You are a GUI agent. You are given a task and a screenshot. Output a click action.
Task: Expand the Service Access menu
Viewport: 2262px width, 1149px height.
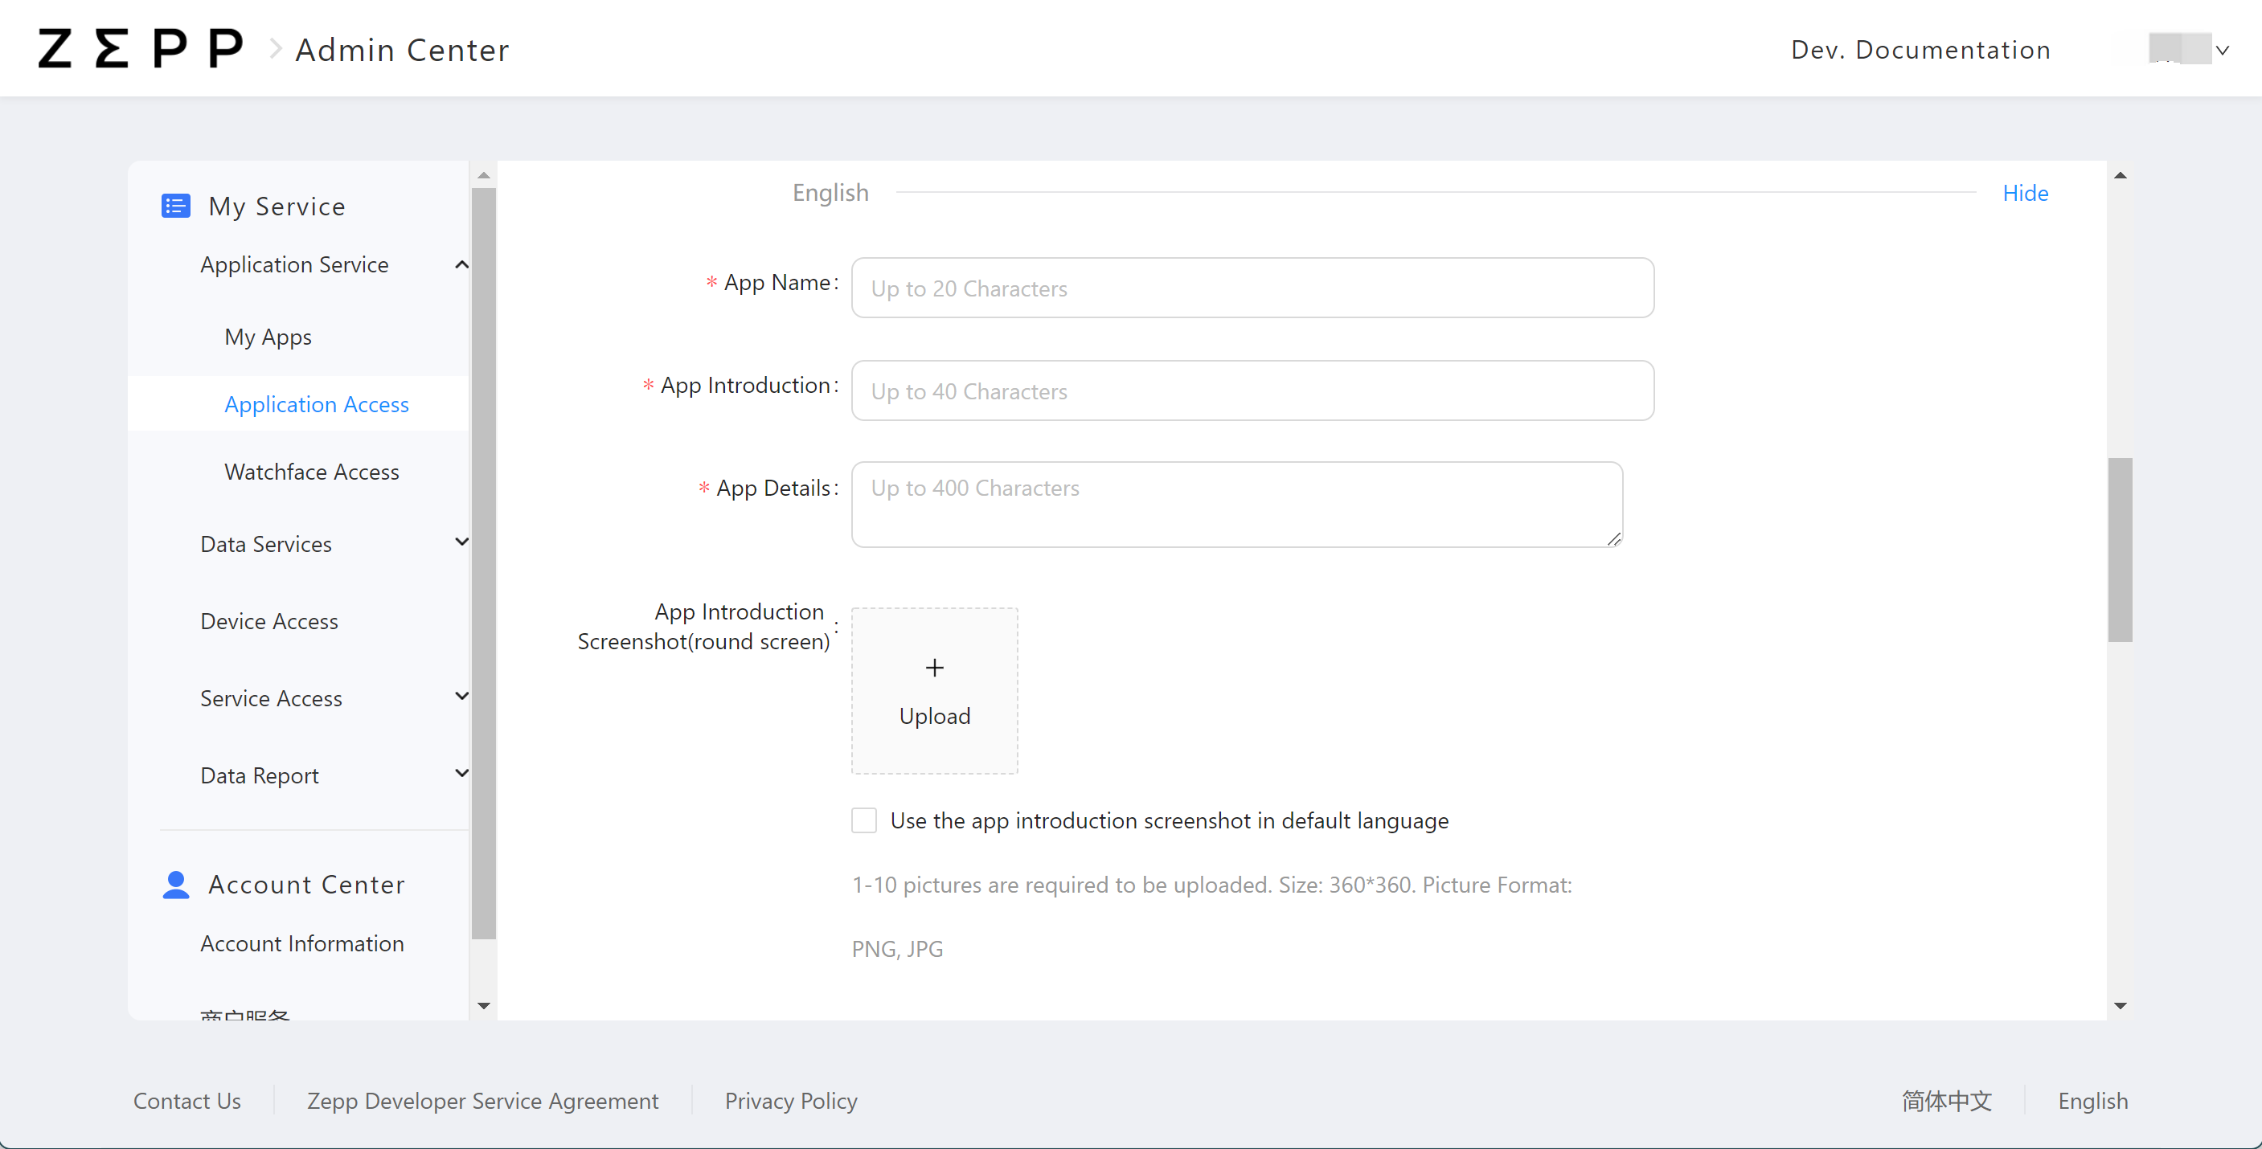[x=461, y=697]
